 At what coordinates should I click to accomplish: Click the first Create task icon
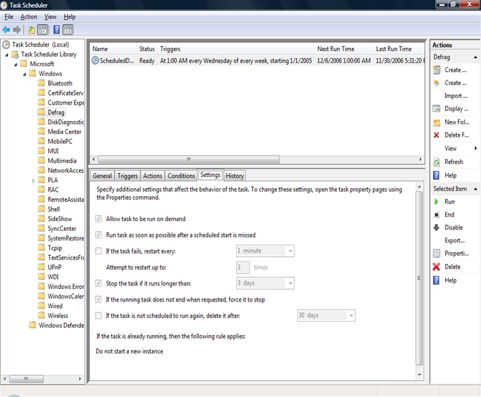[436, 70]
